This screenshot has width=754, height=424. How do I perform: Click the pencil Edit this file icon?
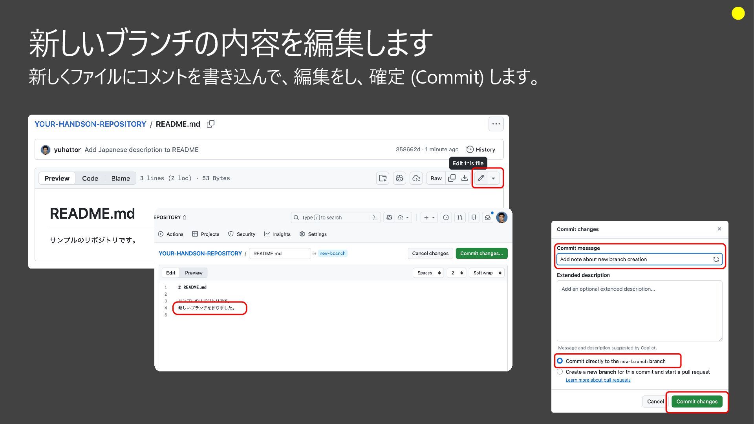pos(481,178)
